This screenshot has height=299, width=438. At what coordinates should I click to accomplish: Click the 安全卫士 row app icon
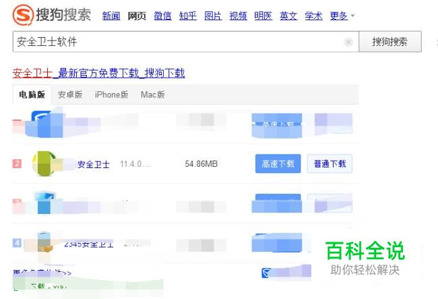(x=43, y=163)
